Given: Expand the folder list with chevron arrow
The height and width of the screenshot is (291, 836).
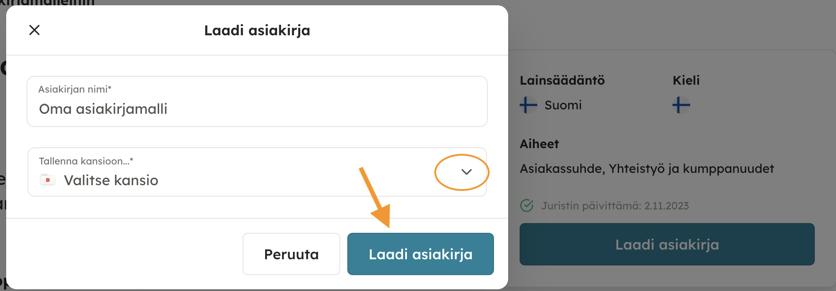Looking at the screenshot, I should [466, 172].
